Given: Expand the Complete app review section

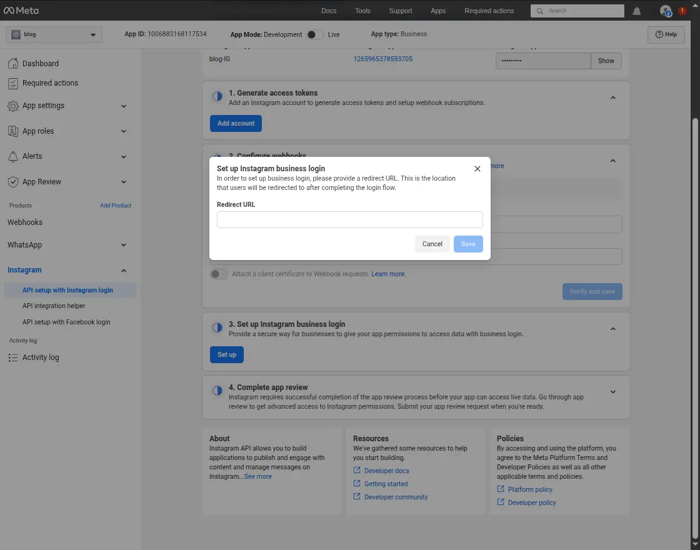Looking at the screenshot, I should click(612, 392).
